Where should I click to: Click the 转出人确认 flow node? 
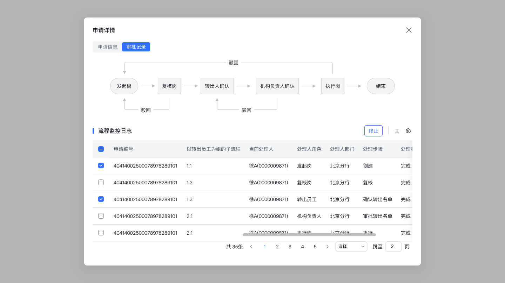[x=217, y=86]
